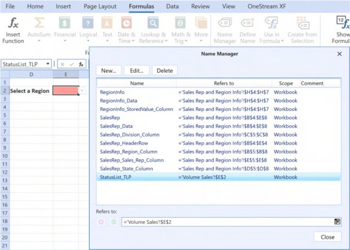
Task: Select the salmon-colored cell E2
Action: [66, 91]
